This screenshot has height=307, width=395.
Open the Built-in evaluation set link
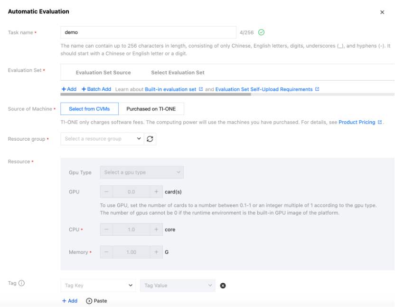tap(170, 89)
